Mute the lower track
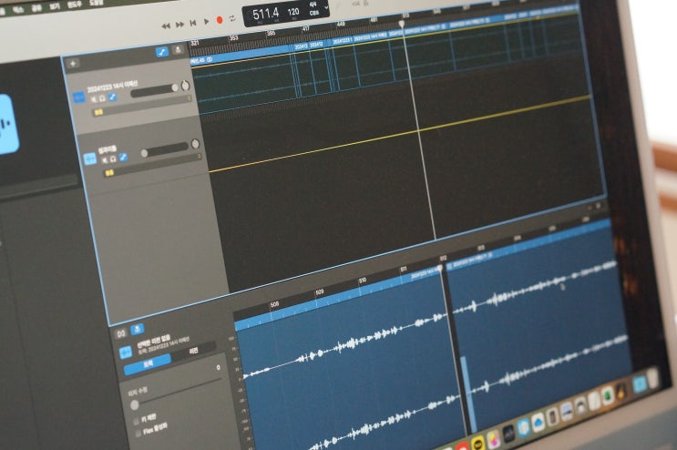The height and width of the screenshot is (450, 677). pyautogui.click(x=104, y=159)
